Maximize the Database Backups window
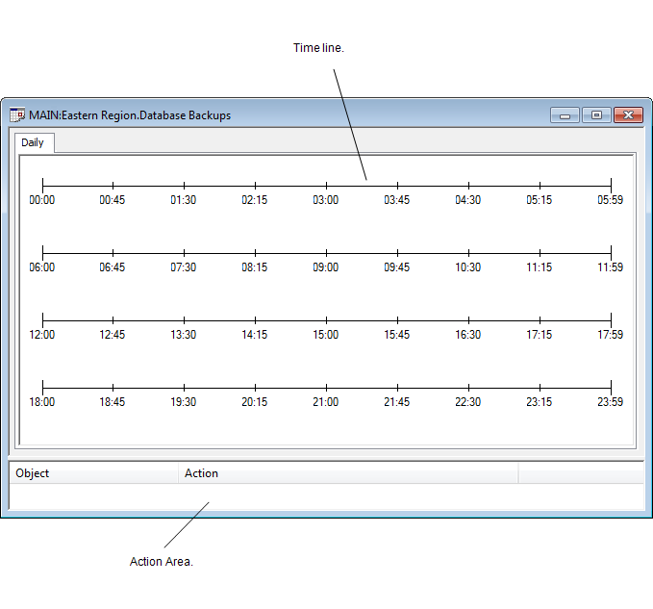This screenshot has width=653, height=609. click(596, 115)
